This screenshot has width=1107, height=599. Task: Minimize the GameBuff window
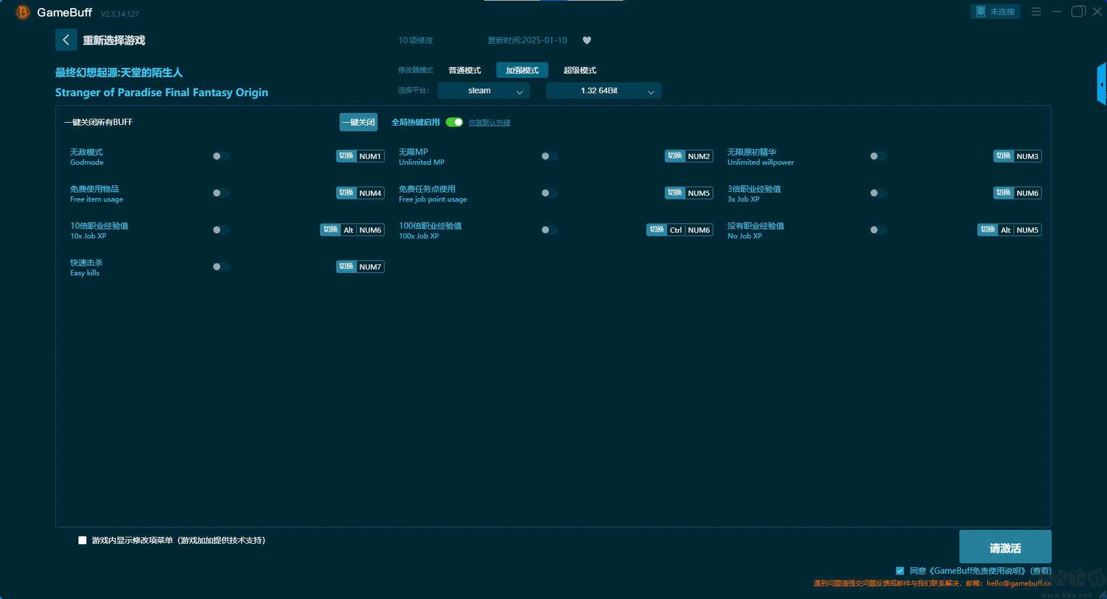(1056, 12)
